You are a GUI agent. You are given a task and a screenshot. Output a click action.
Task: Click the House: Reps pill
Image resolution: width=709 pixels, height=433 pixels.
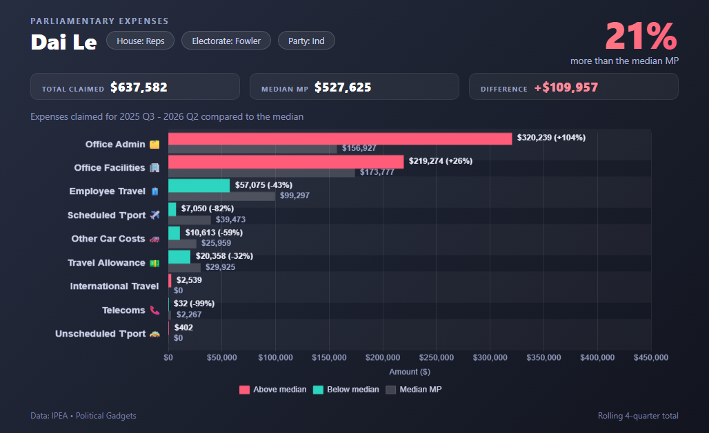140,41
